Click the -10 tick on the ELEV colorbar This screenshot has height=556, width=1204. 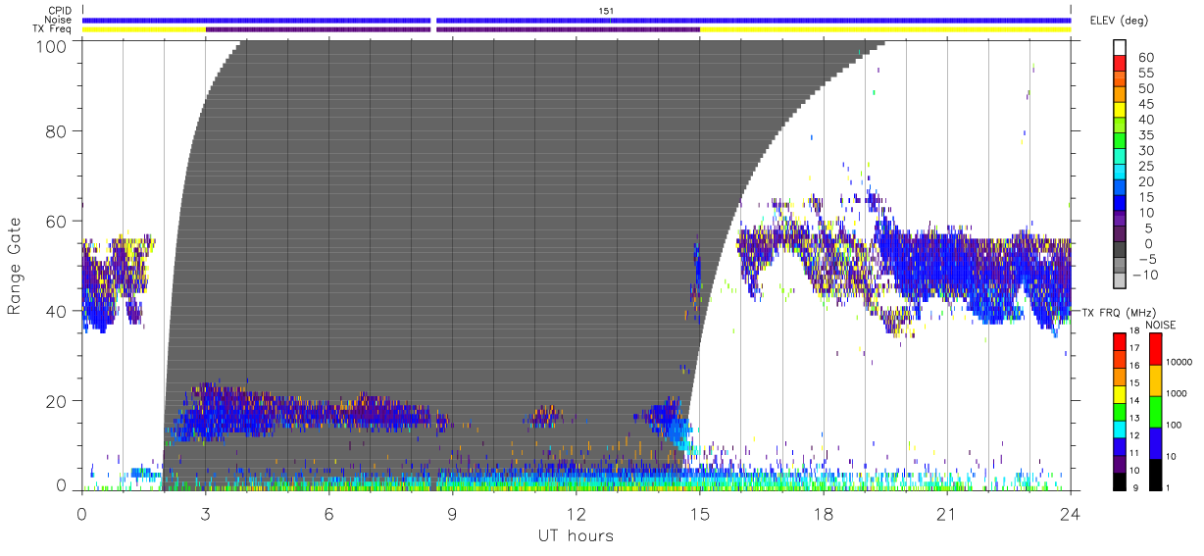coord(1146,276)
